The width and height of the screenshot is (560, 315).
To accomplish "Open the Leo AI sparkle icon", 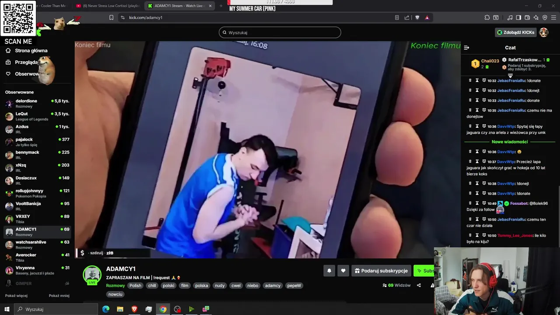I will click(536, 17).
